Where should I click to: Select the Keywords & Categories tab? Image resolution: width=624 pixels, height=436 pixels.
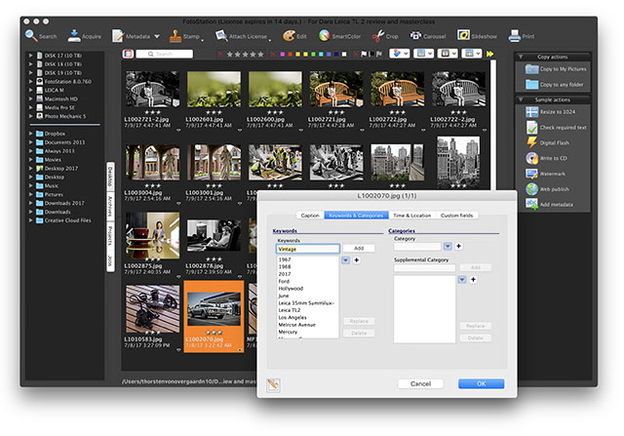pyautogui.click(x=356, y=215)
